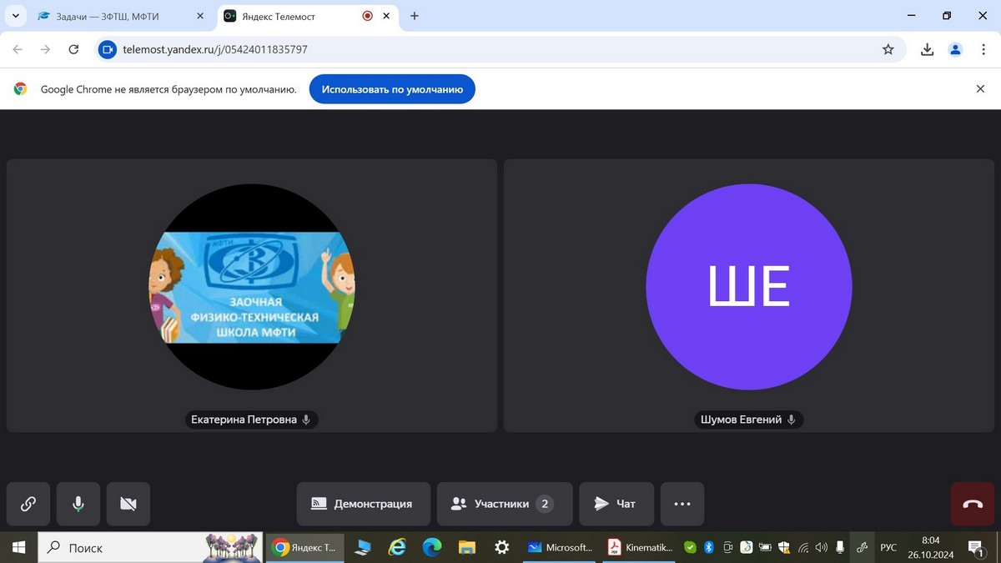The image size is (1001, 563).
Task: Open the Kinematik... PDF taskbar item
Action: (639, 547)
